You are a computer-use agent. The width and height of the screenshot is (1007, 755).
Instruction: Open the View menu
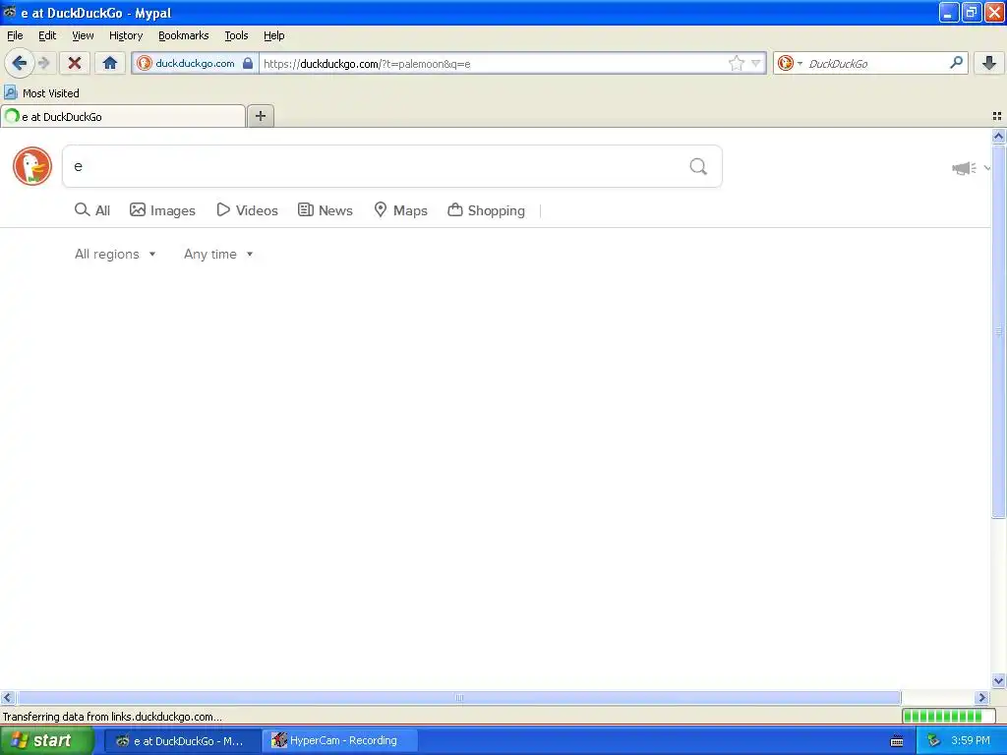click(83, 35)
